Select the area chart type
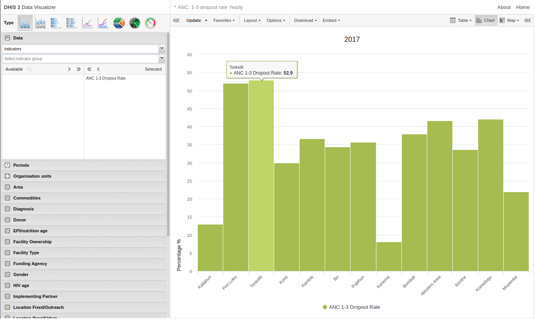 (103, 23)
